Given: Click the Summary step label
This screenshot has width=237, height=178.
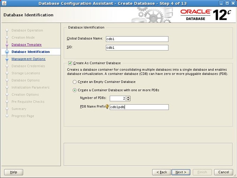Looking at the screenshot, I should pyautogui.click(x=19, y=109).
